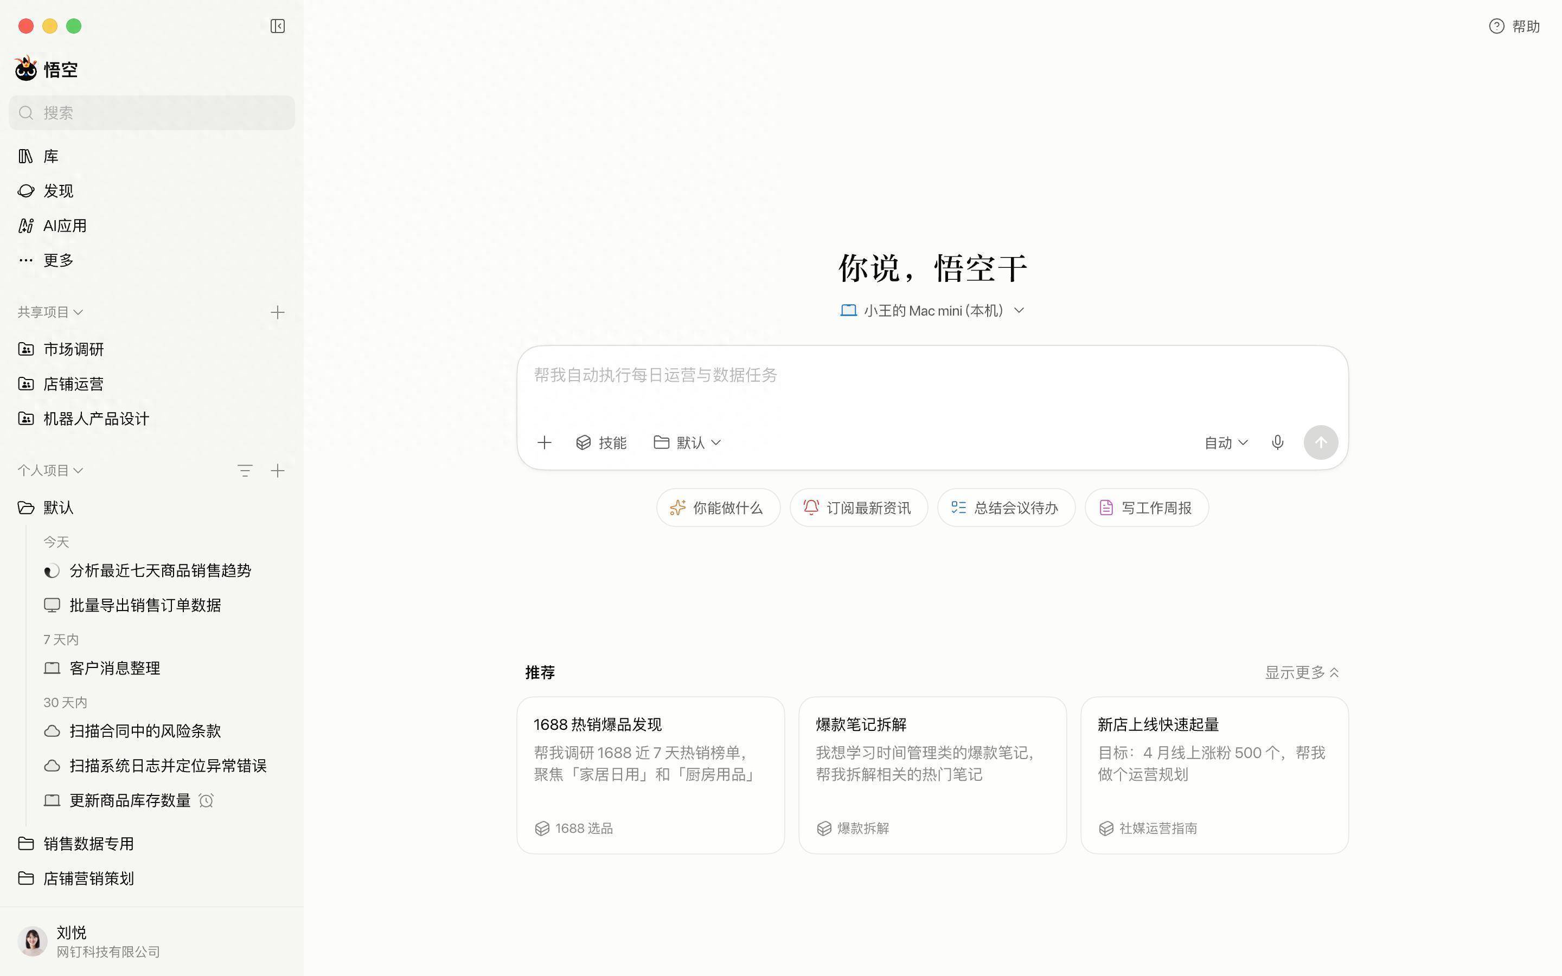Collapse the 共享项目 section

50,312
